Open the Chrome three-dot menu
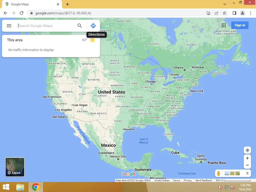 250,13
